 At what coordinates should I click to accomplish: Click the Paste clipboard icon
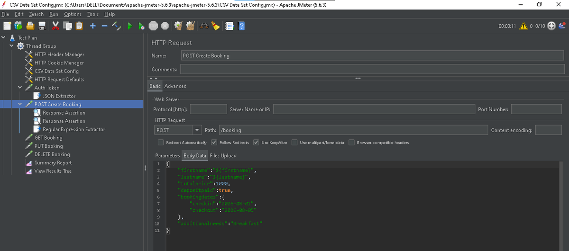[79, 26]
